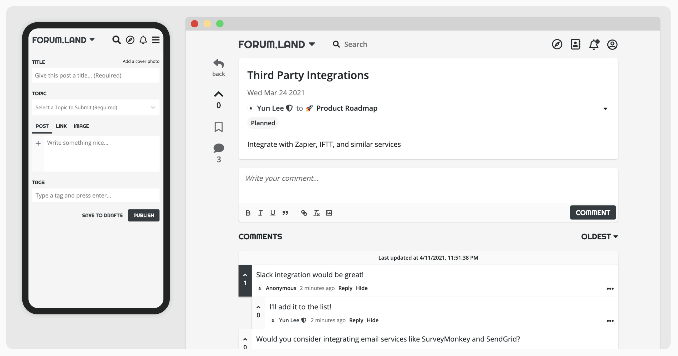The width and height of the screenshot is (678, 356).
Task: Switch to the IMAGE tab
Action: pos(81,126)
